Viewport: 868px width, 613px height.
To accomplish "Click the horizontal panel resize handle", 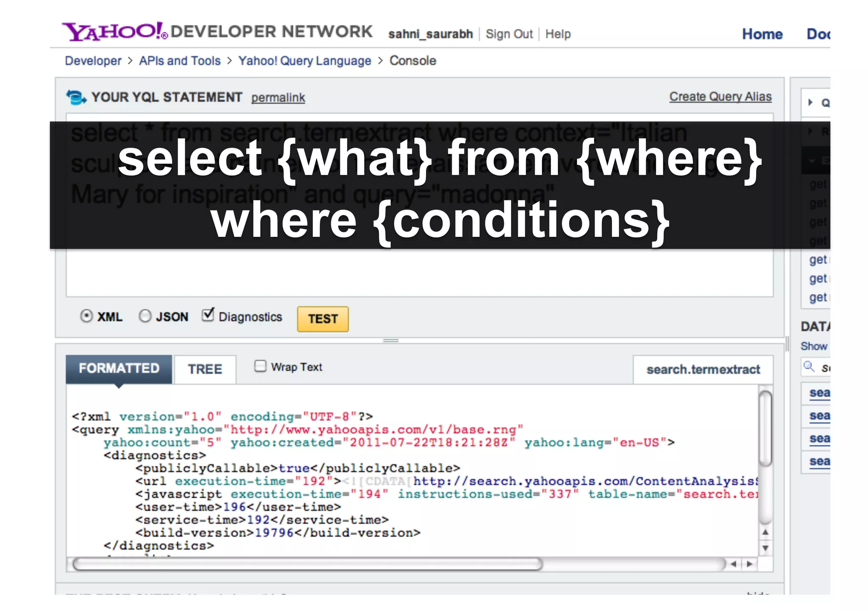I will pyautogui.click(x=391, y=340).
